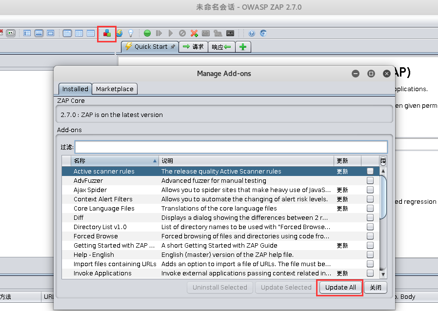The image size is (438, 311).
Task: Show request and response side by side
Action: click(x=79, y=33)
